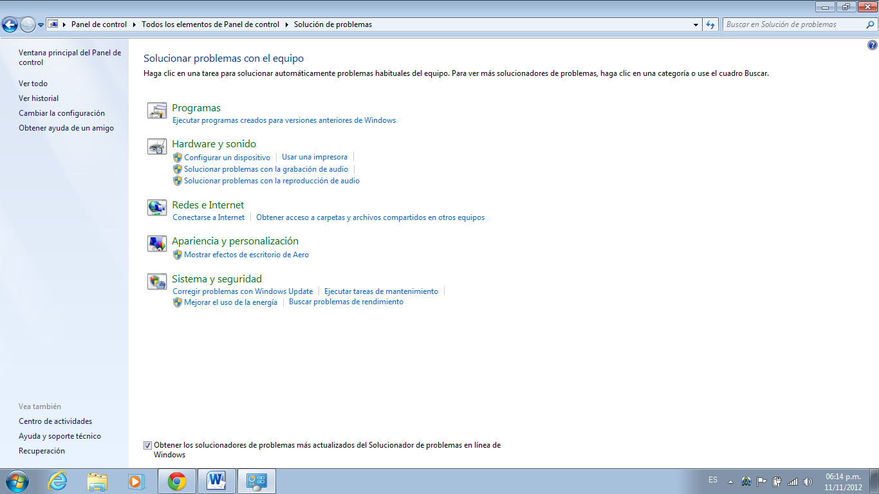This screenshot has height=494, width=879.
Task: Expand the hidden icons tray arrow
Action: [731, 480]
